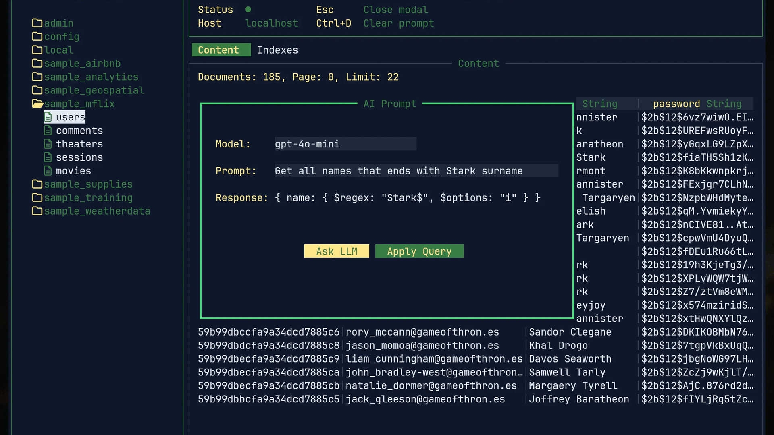Open the admin database
Screen dimensions: 774x435
tap(59, 23)
